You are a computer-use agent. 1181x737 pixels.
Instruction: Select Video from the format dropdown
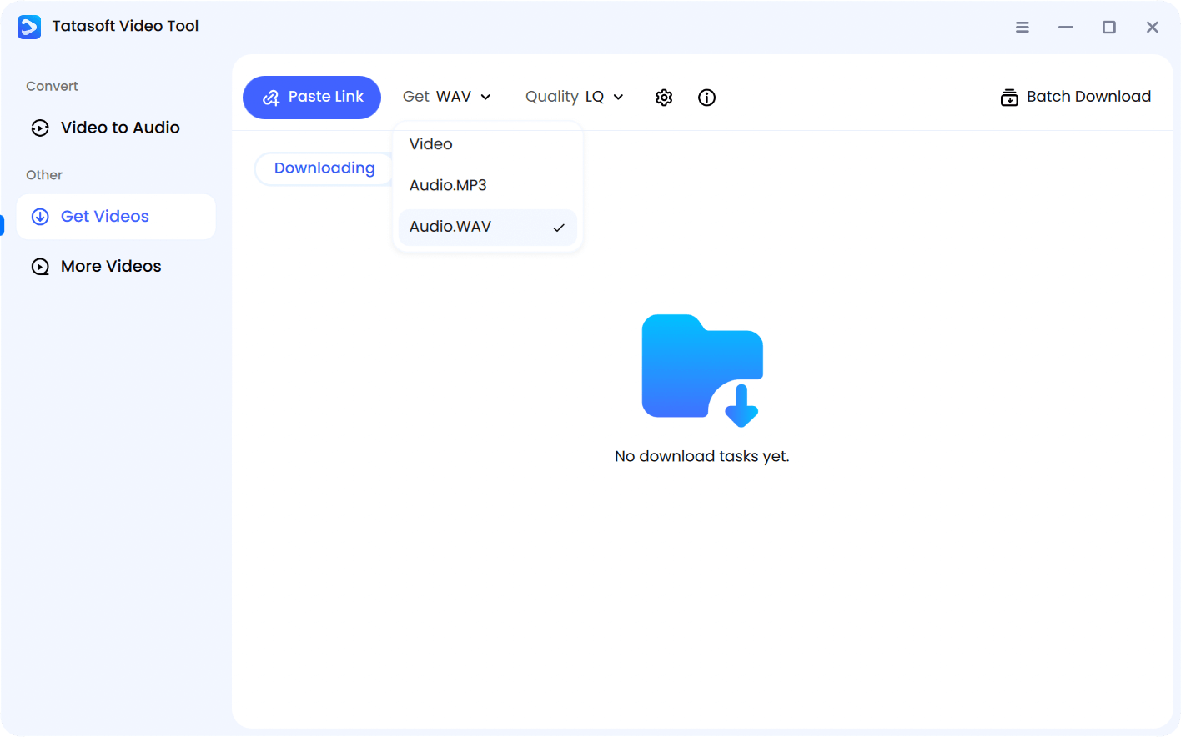pyautogui.click(x=430, y=143)
